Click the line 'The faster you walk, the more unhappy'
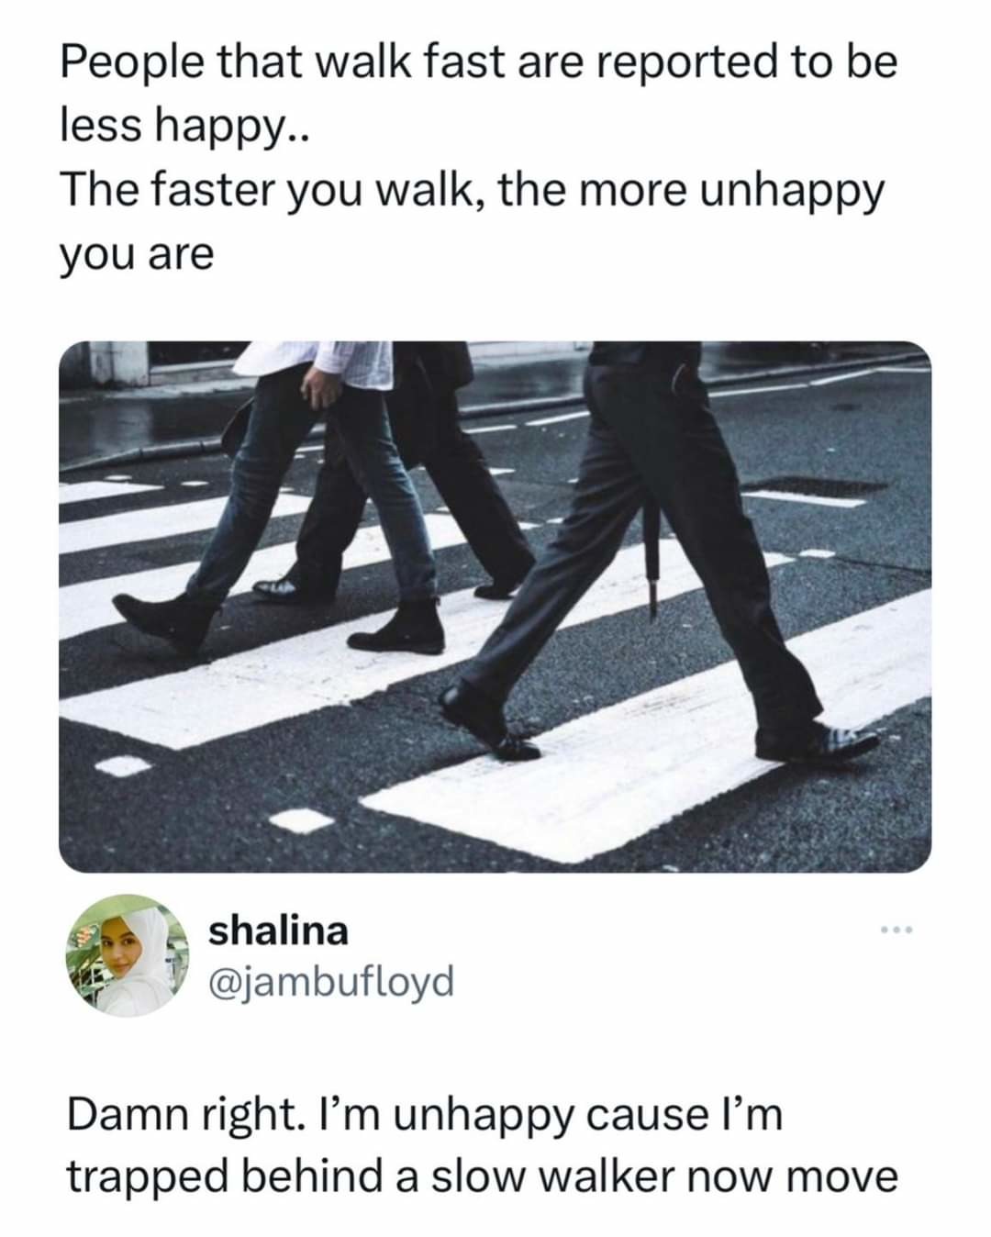The image size is (991, 1237). pos(473,191)
